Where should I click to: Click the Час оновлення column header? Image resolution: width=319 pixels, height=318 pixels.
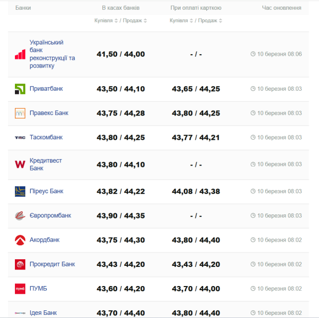click(x=281, y=8)
